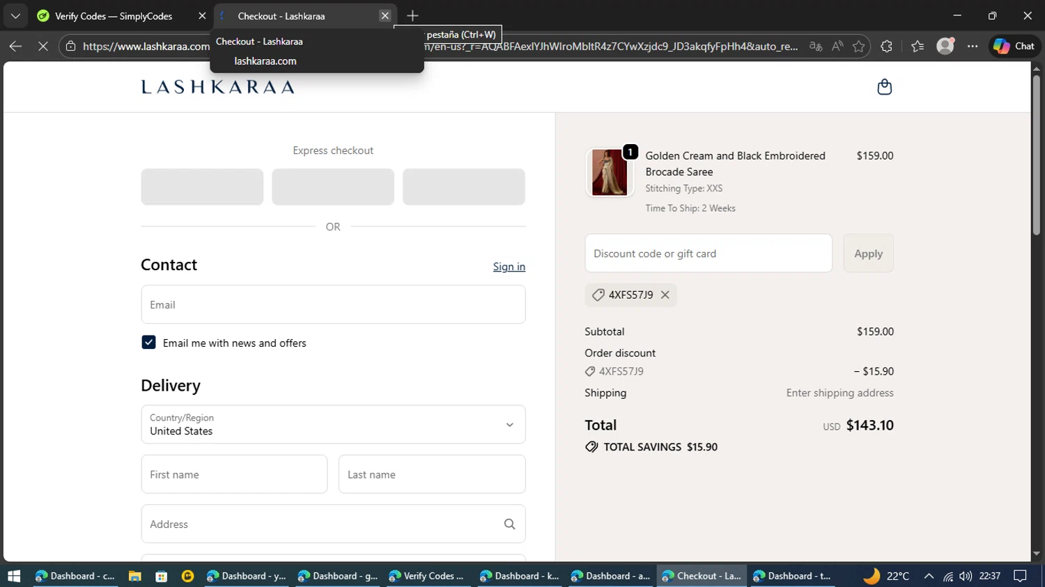Click the Address field
The image size is (1045, 587).
[333, 524]
